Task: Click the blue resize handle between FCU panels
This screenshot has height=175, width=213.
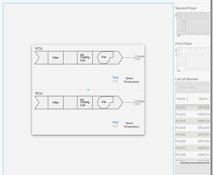Action: click(88, 90)
